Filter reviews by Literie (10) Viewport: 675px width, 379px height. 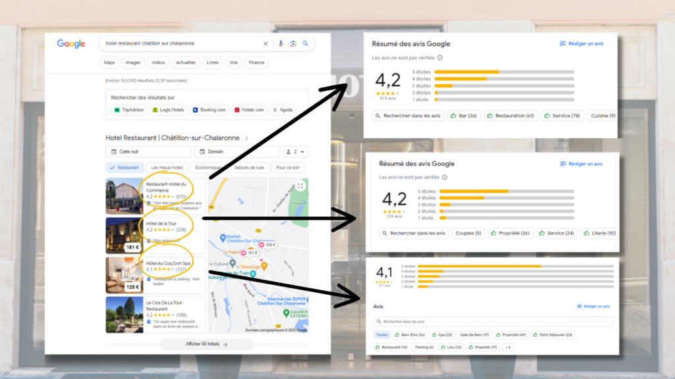click(x=600, y=234)
